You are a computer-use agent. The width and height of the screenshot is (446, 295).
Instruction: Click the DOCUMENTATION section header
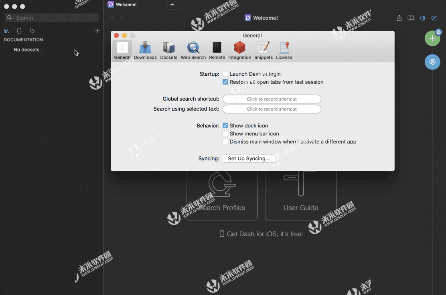click(x=23, y=40)
